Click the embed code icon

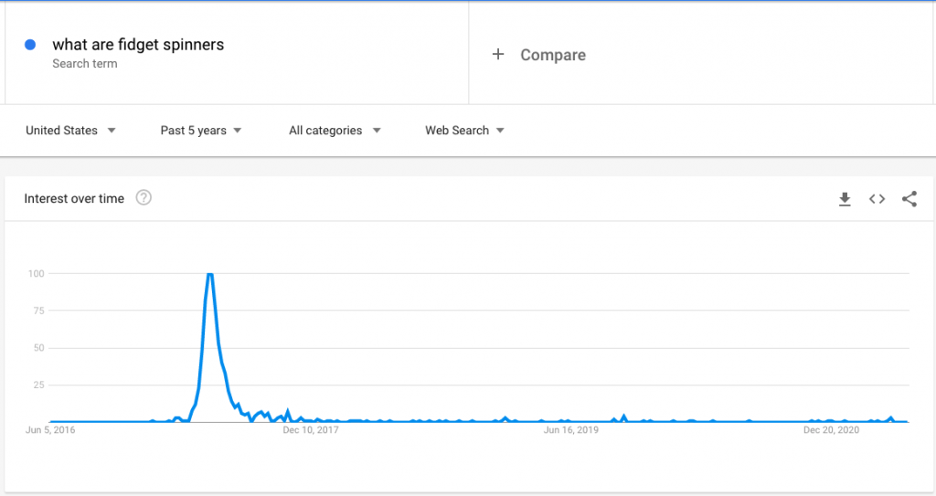877,199
